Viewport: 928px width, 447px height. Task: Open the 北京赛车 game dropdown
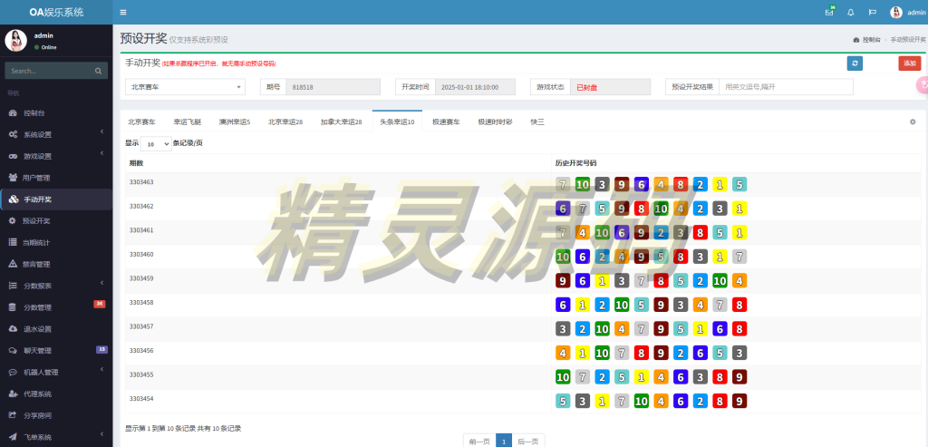pyautogui.click(x=185, y=87)
